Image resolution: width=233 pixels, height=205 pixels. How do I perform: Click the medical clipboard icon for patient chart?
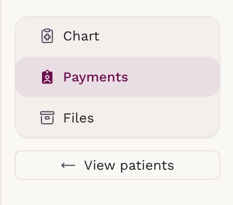[x=47, y=36]
